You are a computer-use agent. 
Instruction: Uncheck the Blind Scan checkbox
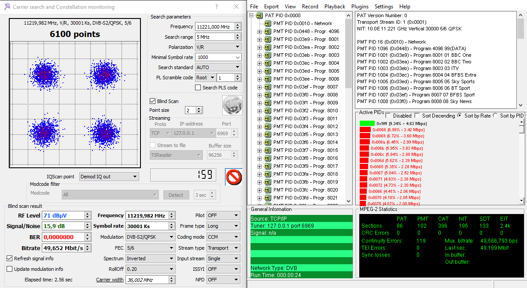click(x=153, y=101)
